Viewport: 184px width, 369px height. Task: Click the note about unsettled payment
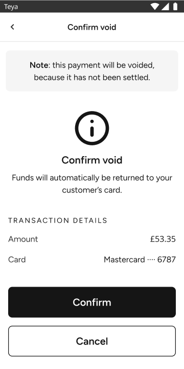point(92,71)
